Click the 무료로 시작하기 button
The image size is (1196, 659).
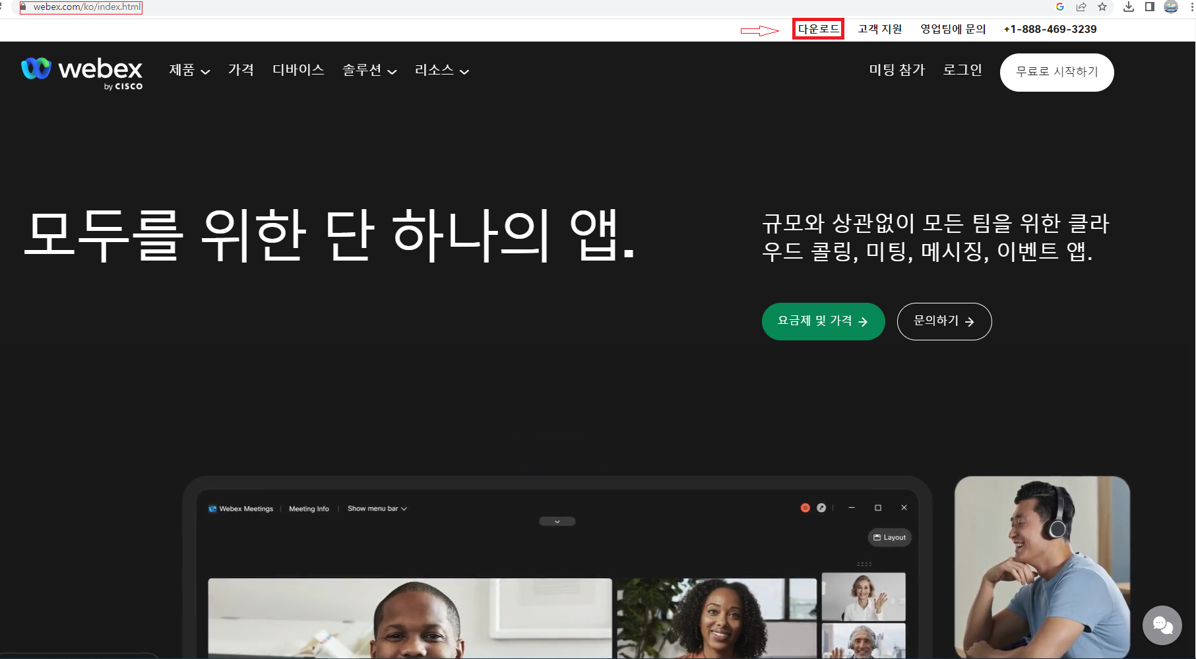coord(1057,73)
